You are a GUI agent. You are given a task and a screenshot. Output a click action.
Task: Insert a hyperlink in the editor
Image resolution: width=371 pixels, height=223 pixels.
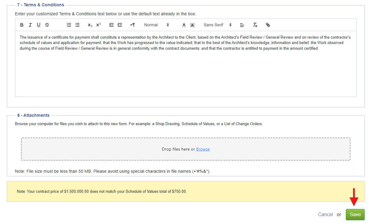268,25
